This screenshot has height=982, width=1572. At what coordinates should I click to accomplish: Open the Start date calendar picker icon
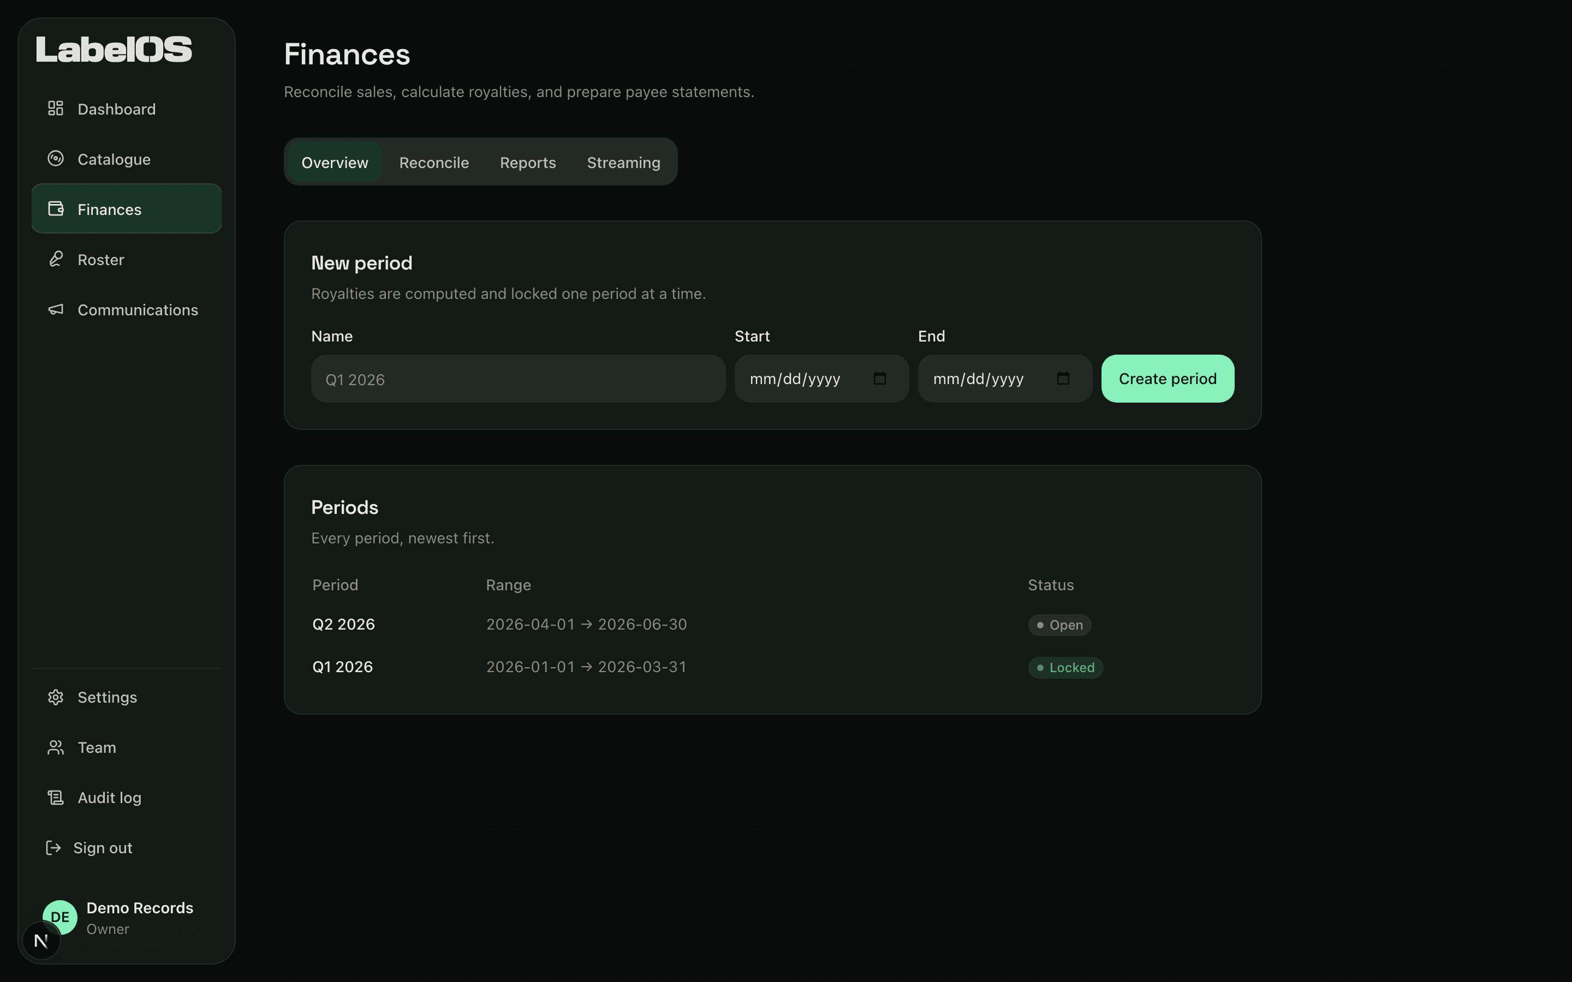pos(879,378)
